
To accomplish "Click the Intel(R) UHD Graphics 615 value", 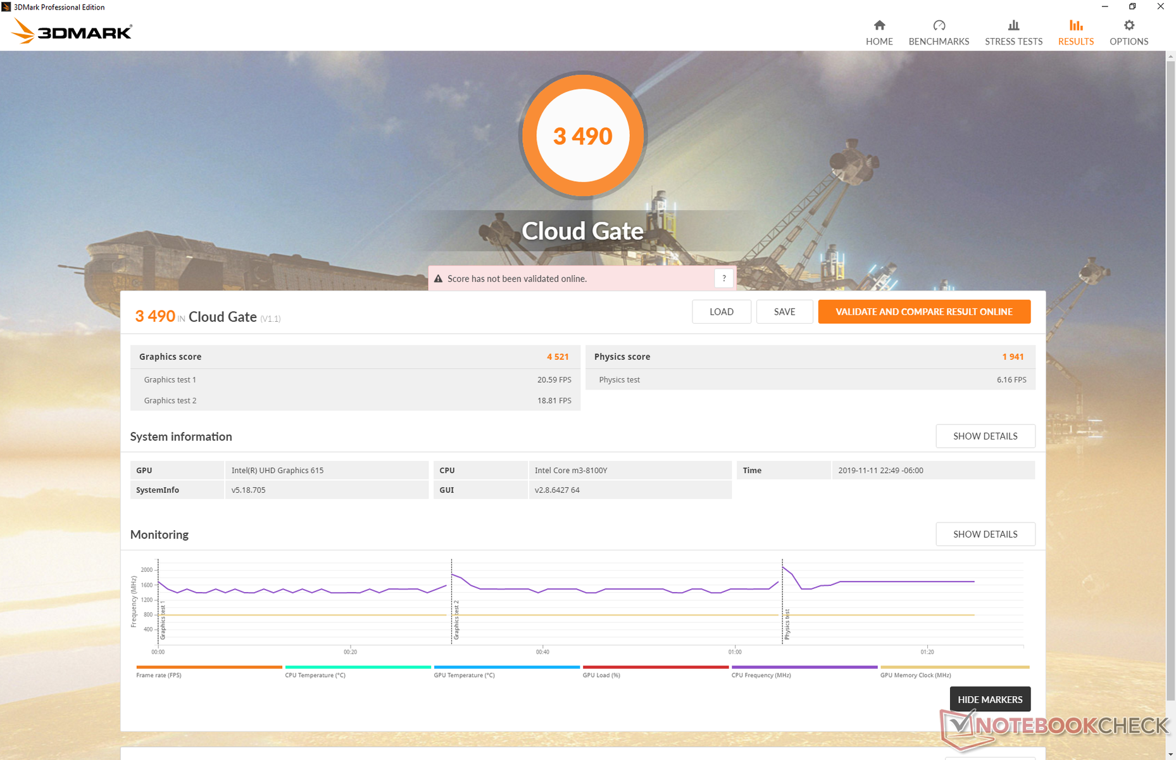I will pos(277,471).
